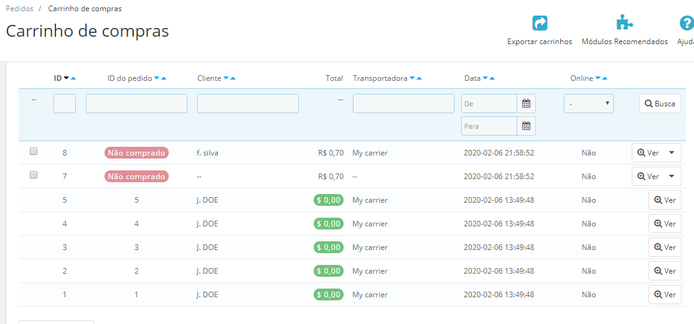The width and height of the screenshot is (694, 324).
Task: Open Módulos Recomendados puzzle icon
Action: [x=624, y=23]
